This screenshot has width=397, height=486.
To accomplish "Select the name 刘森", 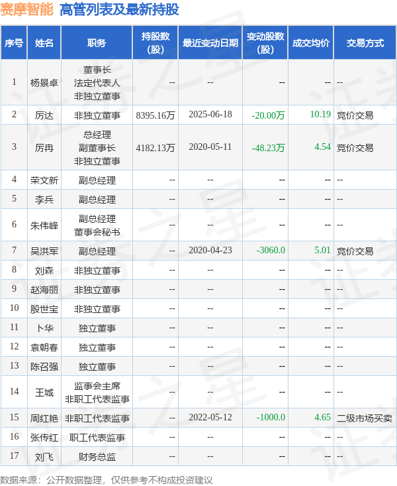I will (44, 271).
